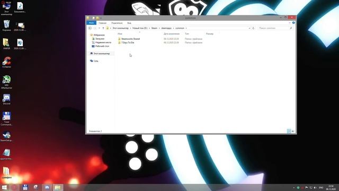Select the MSI Afterburner desktop icon

click(6, 82)
